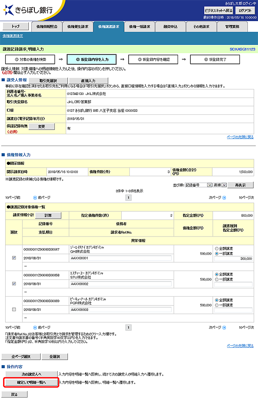Viewport: 258px width, 401px height.
Task: Click the Ref No. field containing AAXX00003
Action: pyautogui.click(x=121, y=309)
